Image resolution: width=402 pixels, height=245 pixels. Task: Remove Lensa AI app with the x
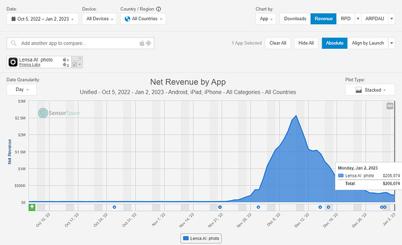80,58
